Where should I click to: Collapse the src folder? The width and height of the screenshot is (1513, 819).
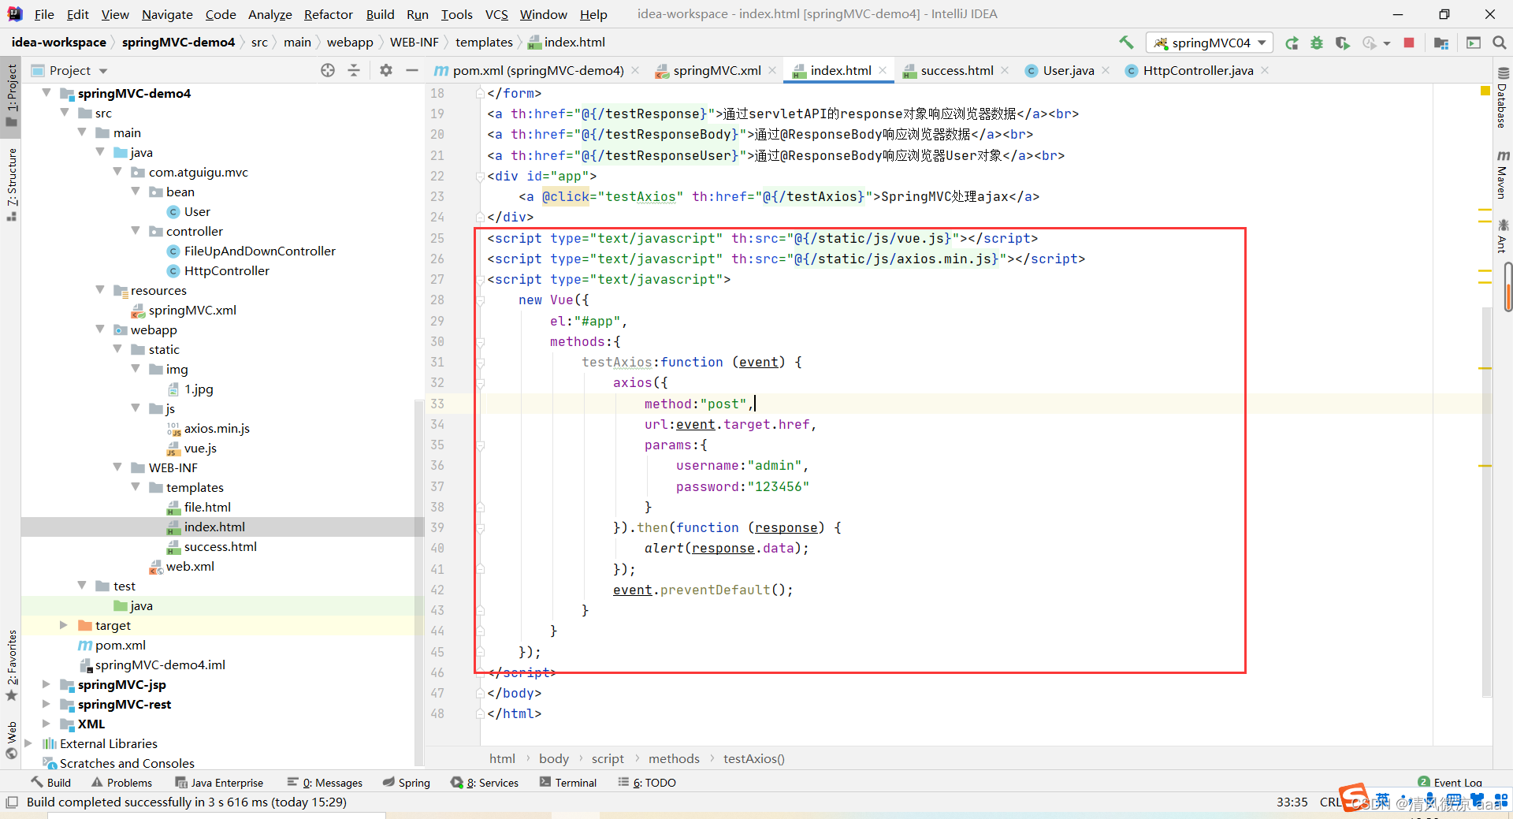[65, 113]
